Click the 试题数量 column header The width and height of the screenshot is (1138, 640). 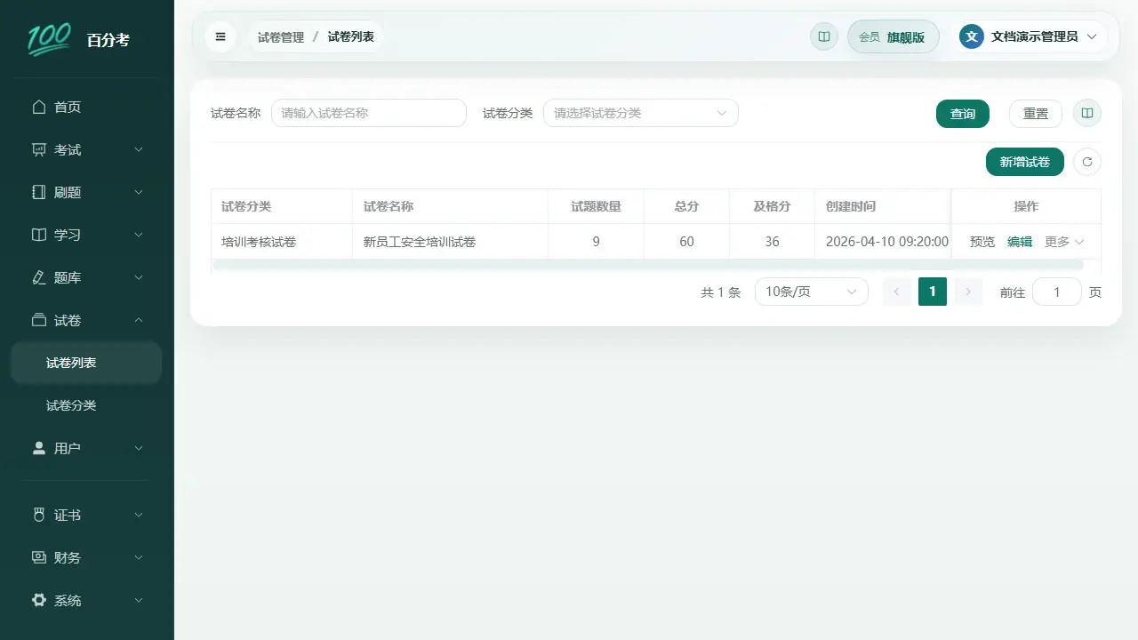point(597,206)
